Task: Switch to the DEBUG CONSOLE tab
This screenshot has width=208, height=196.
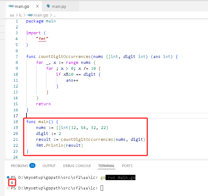Action: point(77,166)
